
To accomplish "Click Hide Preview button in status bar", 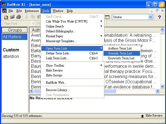I will pos(151,116).
